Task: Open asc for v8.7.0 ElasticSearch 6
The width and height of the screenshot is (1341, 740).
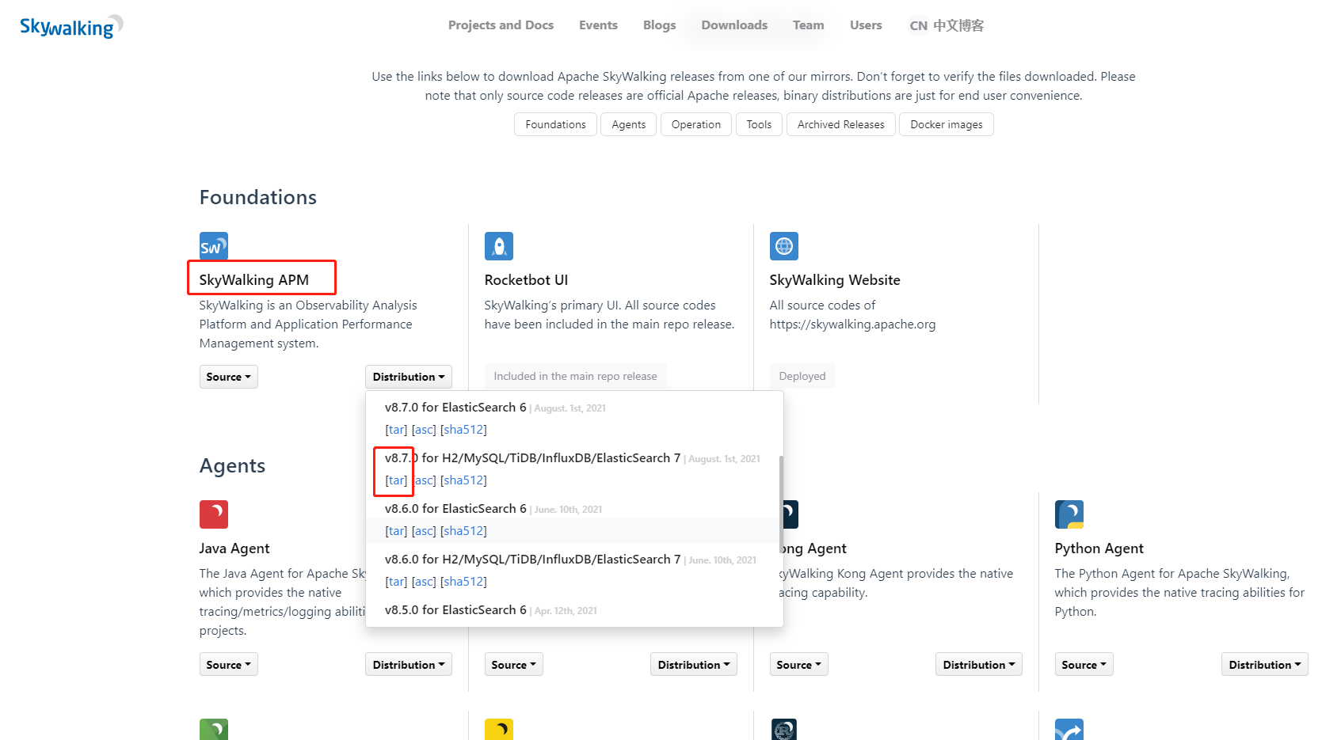Action: [x=424, y=430]
